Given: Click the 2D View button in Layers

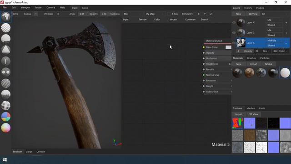Looking at the screenshot, I should point(253,14).
